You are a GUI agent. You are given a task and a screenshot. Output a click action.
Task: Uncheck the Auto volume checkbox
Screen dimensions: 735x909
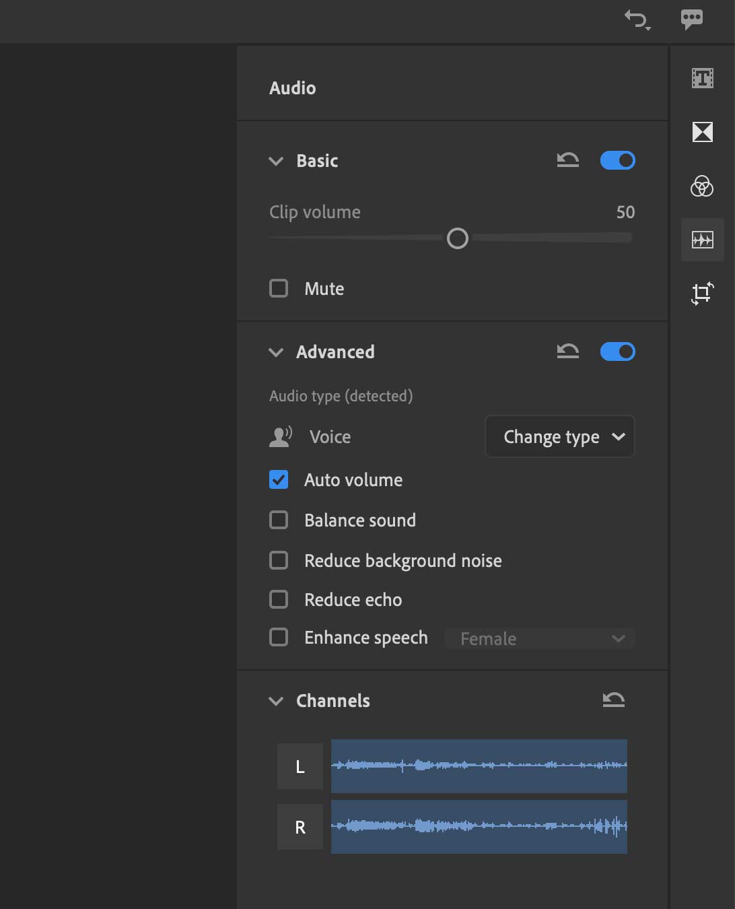tap(279, 479)
